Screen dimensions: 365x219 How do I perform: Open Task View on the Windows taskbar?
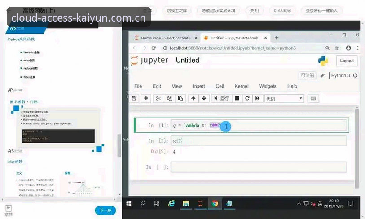(x=157, y=204)
